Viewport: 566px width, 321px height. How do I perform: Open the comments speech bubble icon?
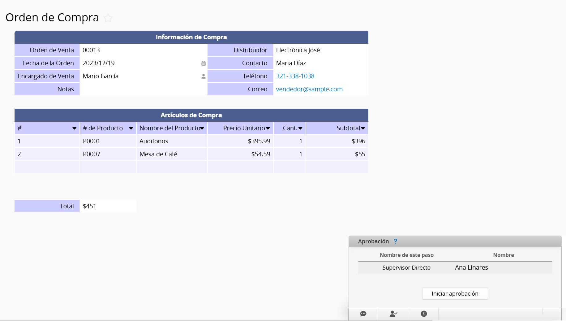point(363,314)
